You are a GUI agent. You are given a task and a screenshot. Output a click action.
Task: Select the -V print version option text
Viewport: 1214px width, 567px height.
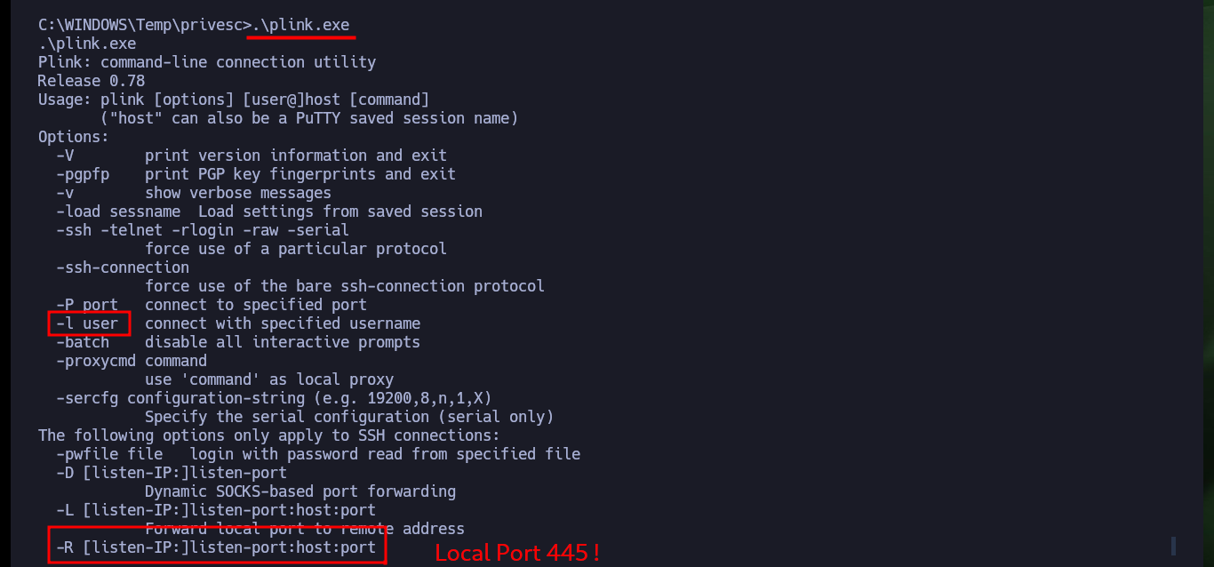coord(252,156)
